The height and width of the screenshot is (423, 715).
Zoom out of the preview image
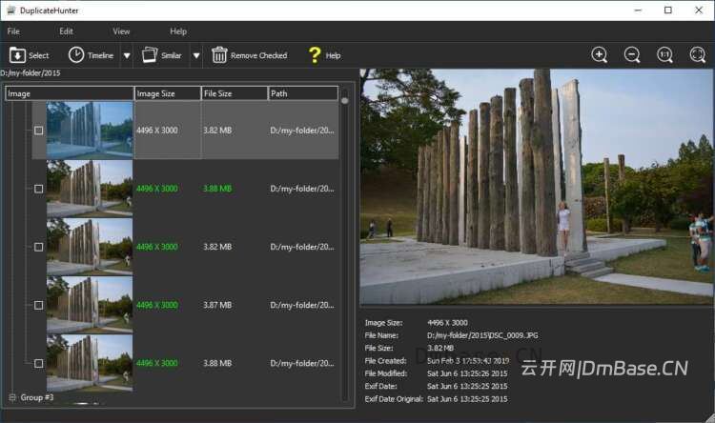pos(632,54)
